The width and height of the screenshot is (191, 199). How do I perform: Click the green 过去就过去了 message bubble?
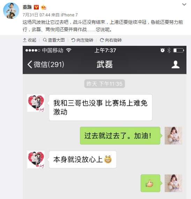(120, 136)
